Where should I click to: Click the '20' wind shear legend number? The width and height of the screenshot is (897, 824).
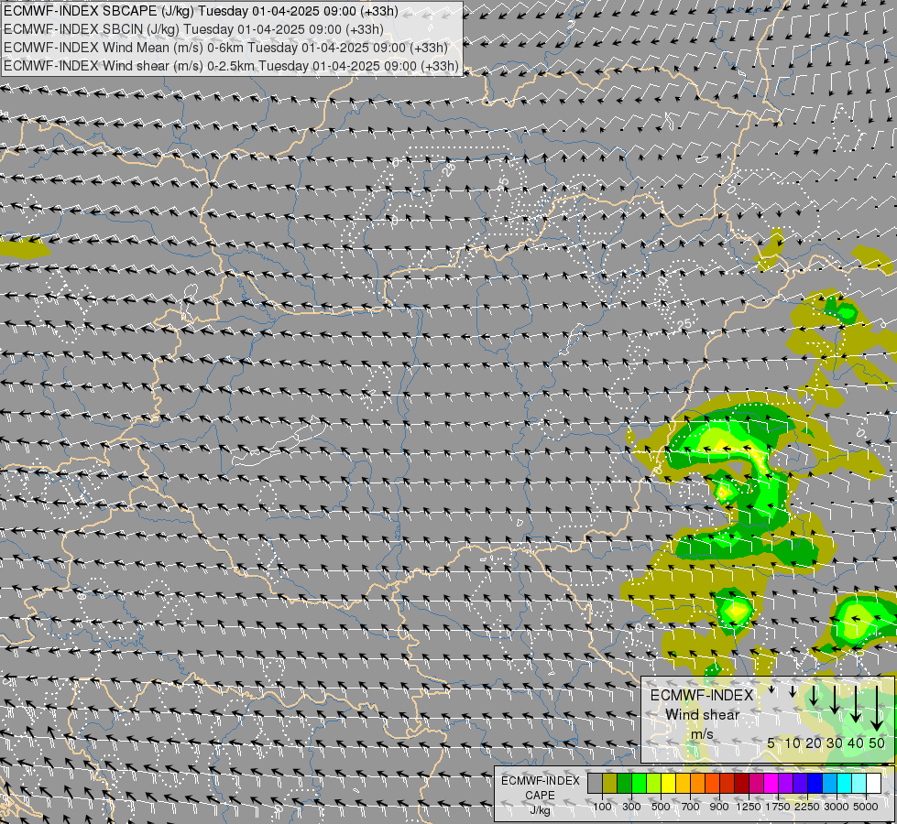coord(814,743)
